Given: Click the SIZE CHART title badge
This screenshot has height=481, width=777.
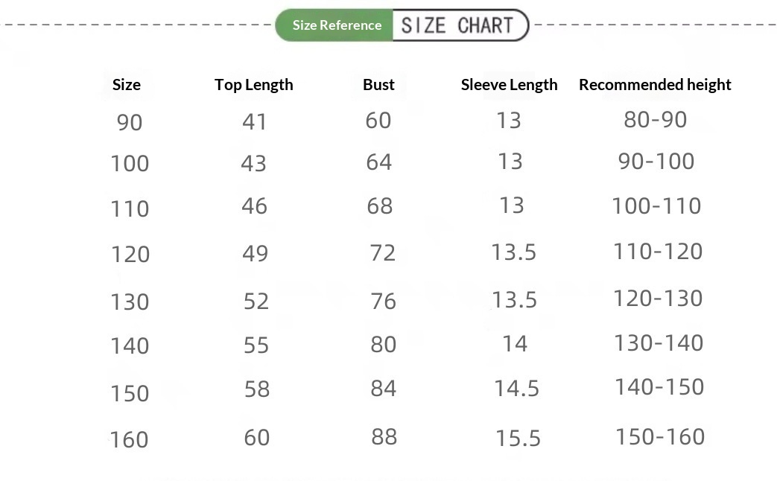Looking at the screenshot, I should point(457,25).
